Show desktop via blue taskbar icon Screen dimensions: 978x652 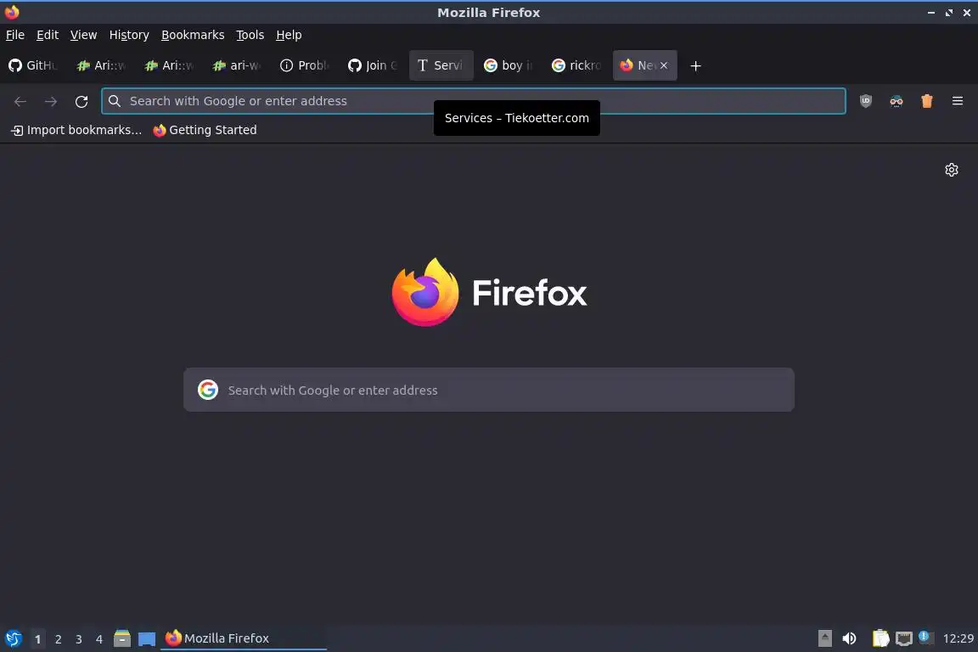147,639
